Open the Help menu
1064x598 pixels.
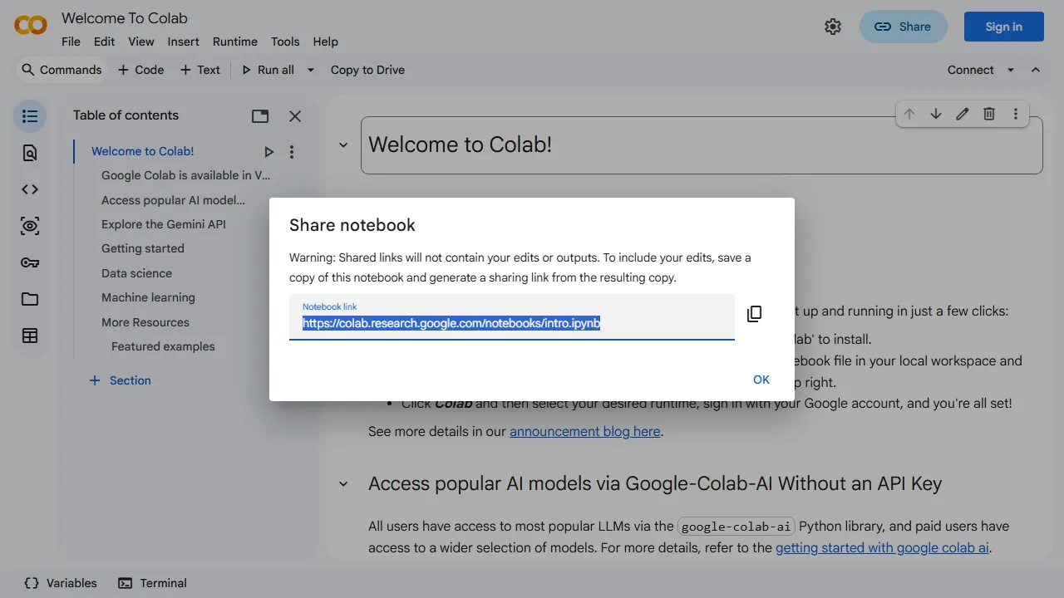coord(325,42)
